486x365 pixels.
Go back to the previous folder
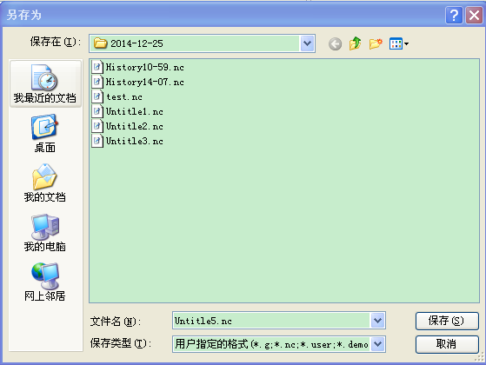(335, 44)
